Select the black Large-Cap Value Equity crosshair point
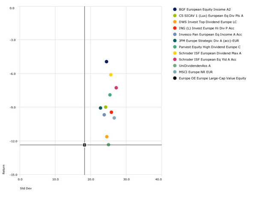Viewport: 257px width, 208px height. coord(84,145)
